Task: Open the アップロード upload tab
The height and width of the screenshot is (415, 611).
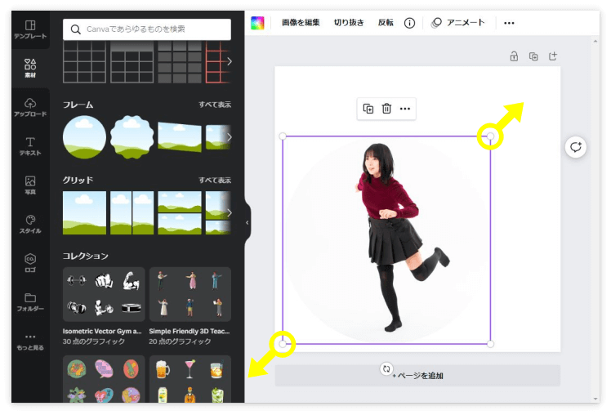Action: [30, 108]
